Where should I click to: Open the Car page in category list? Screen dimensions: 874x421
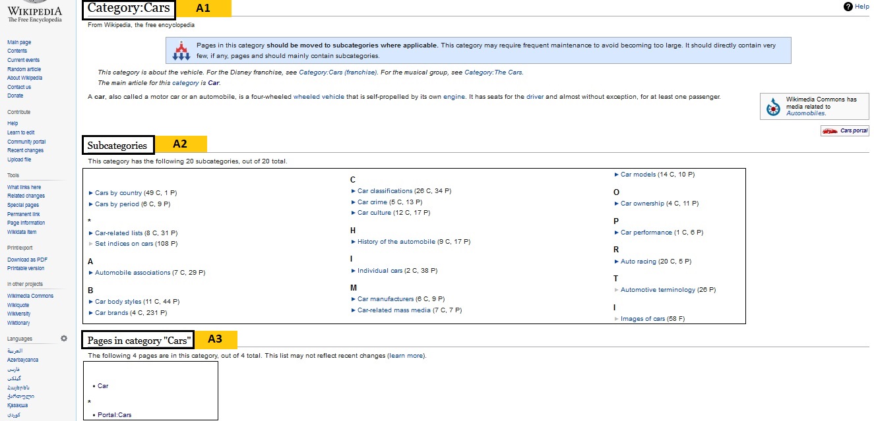pyautogui.click(x=102, y=386)
